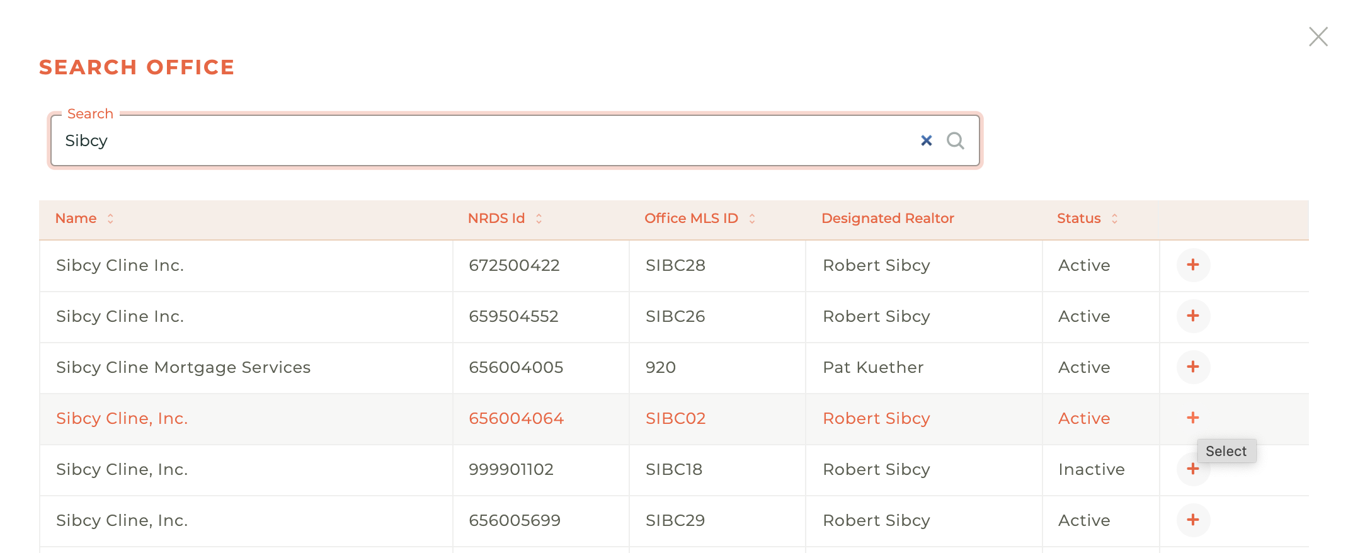This screenshot has width=1348, height=553.
Task: Click the Designated Realtor column header
Action: (x=888, y=218)
